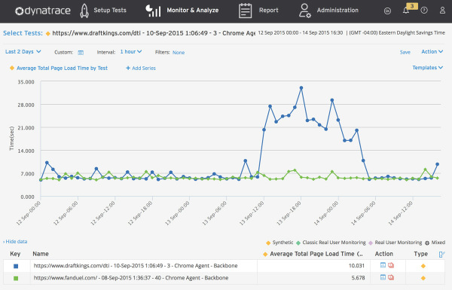Screen dimensions: 452x290
Task: Open the 1 hour interval dropdown
Action: click(131, 52)
